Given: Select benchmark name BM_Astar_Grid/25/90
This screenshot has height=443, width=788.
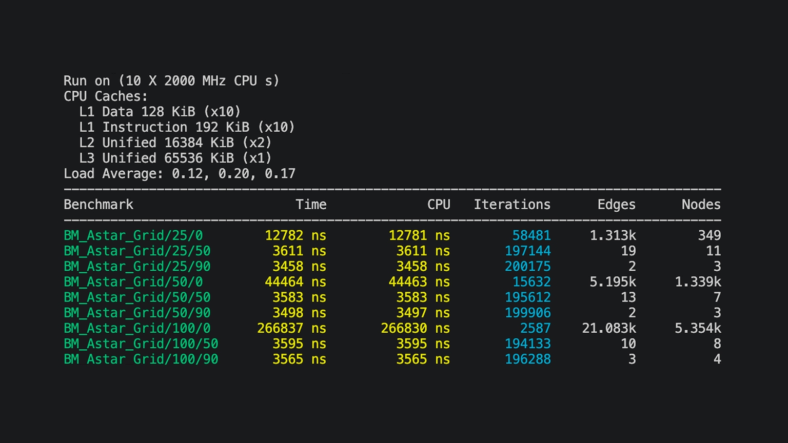Looking at the screenshot, I should point(137,266).
